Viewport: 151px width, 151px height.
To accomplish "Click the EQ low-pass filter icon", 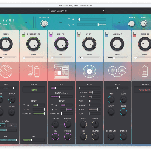I will click(x=69, y=25).
